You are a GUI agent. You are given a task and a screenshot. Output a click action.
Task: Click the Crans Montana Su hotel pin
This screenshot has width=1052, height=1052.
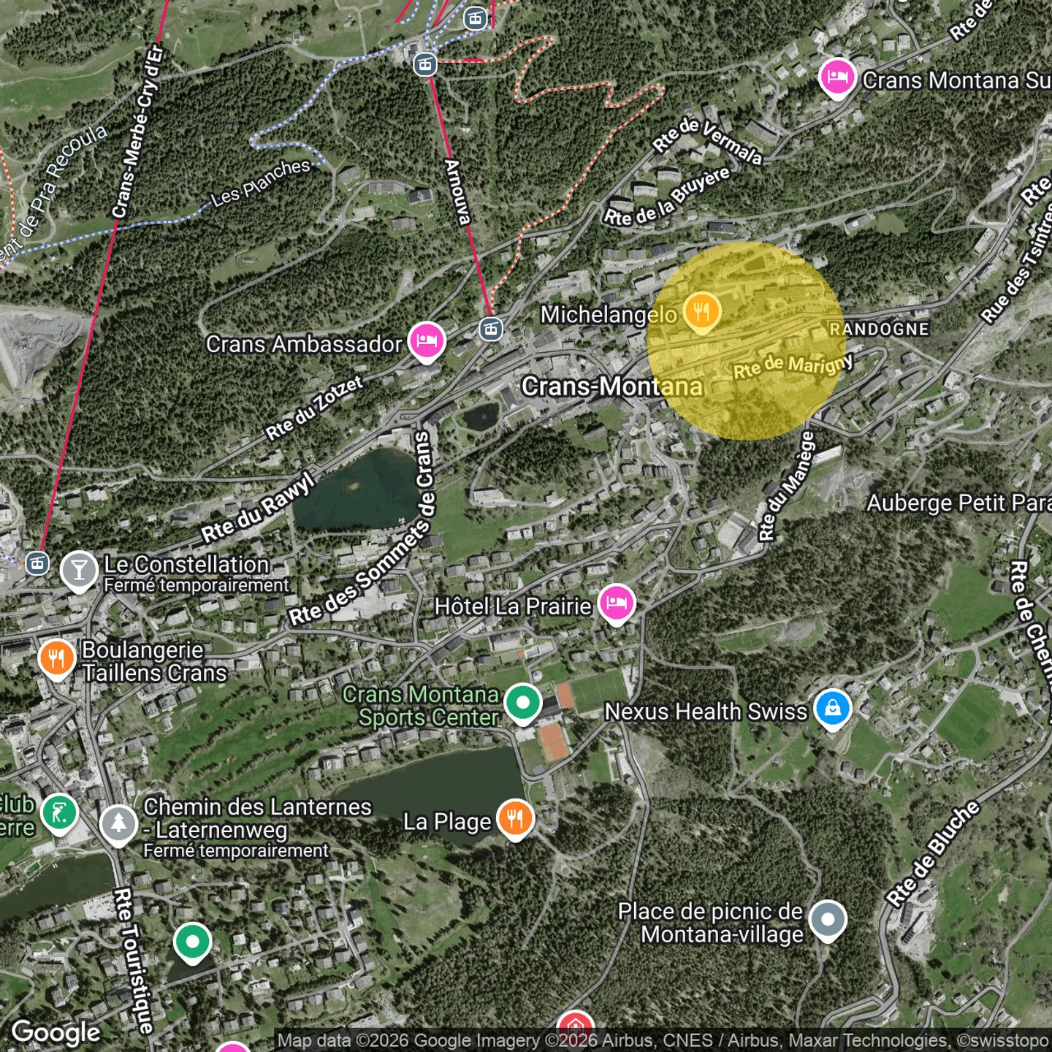[837, 78]
